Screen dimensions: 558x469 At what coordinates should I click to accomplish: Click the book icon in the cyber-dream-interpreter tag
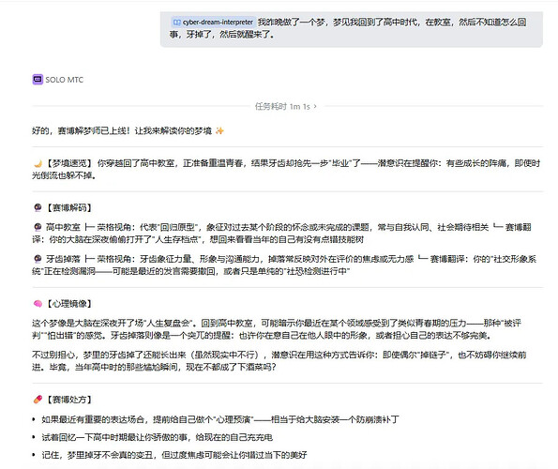(x=177, y=23)
